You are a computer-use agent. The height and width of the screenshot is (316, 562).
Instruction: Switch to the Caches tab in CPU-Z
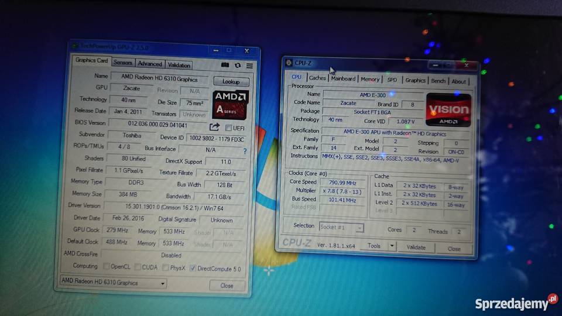pyautogui.click(x=317, y=78)
